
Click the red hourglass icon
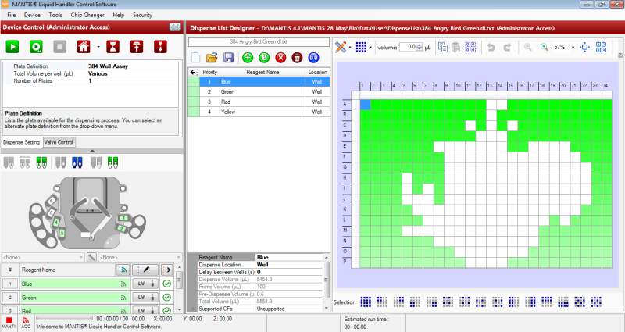coord(112,47)
